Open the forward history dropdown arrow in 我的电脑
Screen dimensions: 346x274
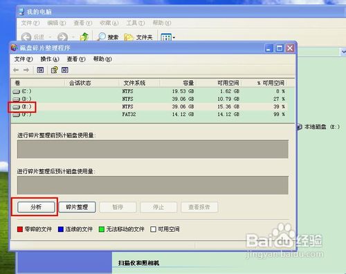[x=73, y=37]
